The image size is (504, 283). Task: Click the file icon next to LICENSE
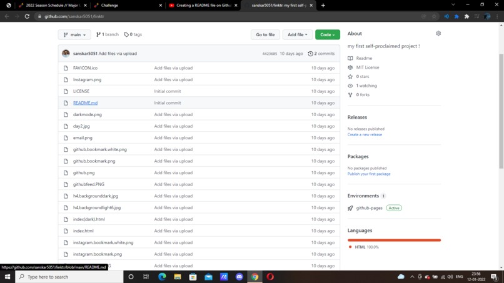click(66, 91)
